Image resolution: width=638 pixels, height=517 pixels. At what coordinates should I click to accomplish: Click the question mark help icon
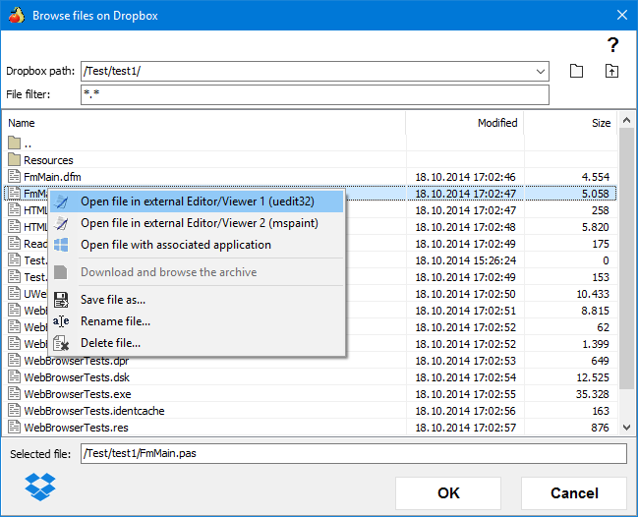click(x=612, y=44)
